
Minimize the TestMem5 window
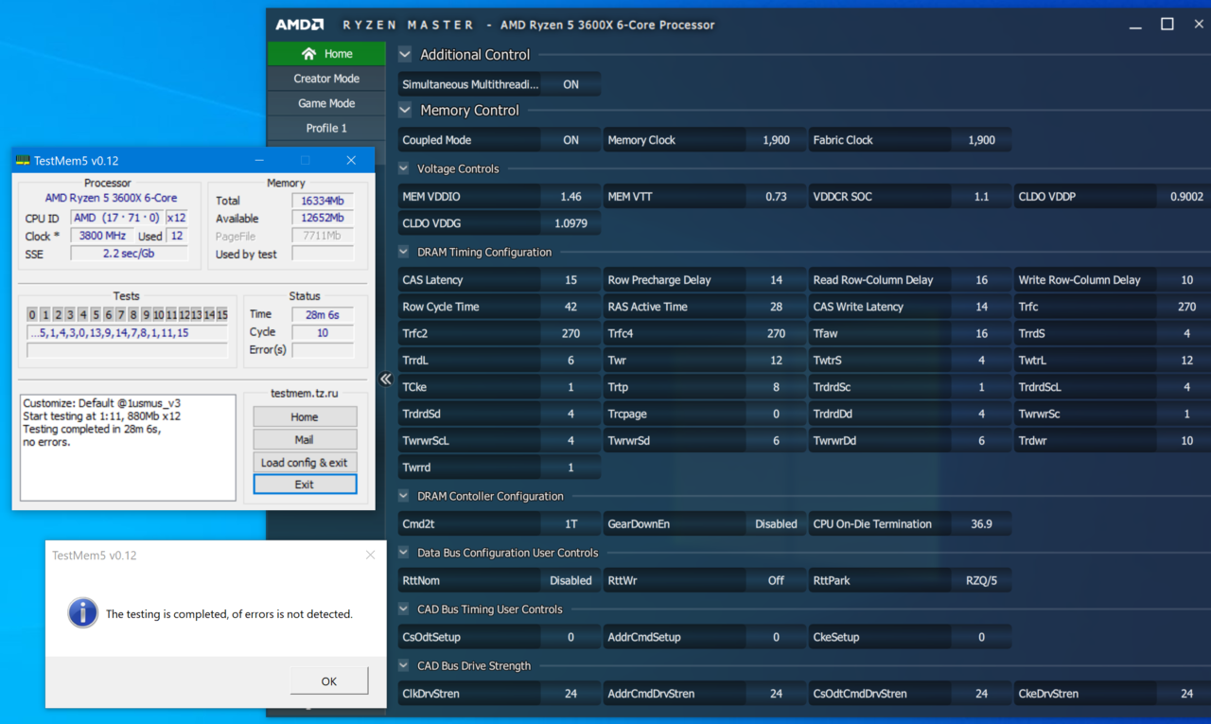259,161
